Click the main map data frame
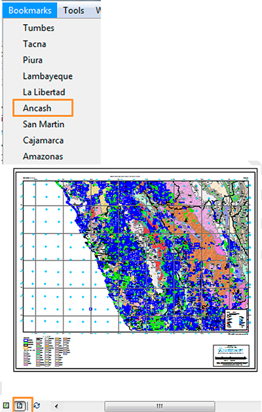This screenshot has width=262, height=412. point(136,256)
